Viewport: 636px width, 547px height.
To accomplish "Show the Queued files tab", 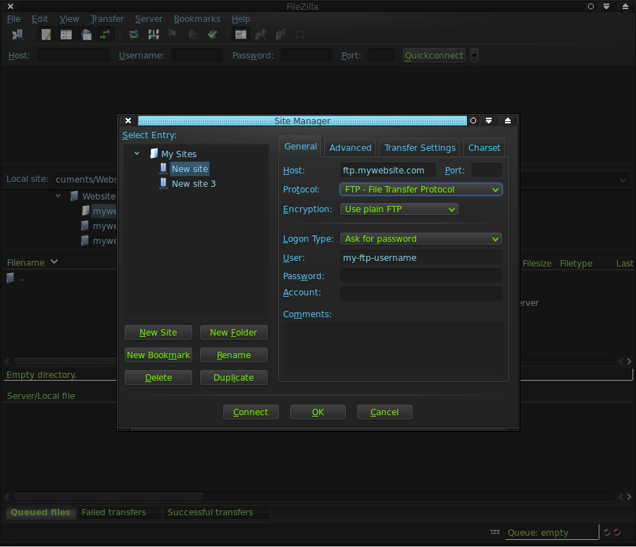I will [41, 512].
